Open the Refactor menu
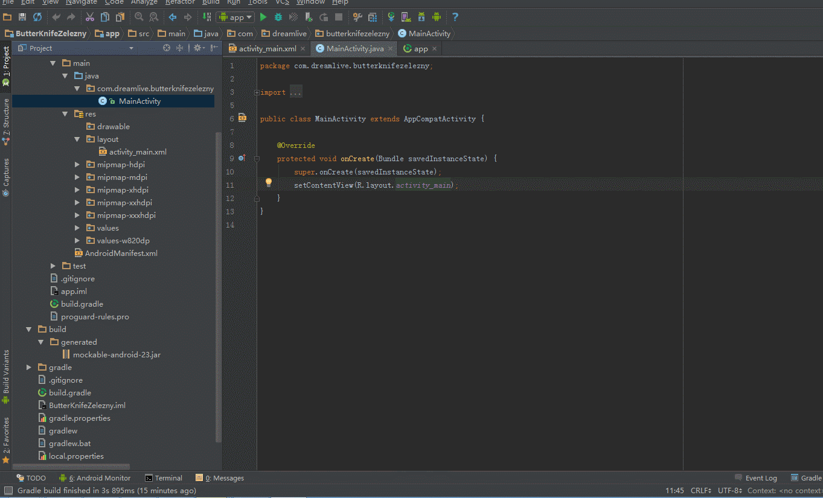This screenshot has width=823, height=498. [180, 2]
